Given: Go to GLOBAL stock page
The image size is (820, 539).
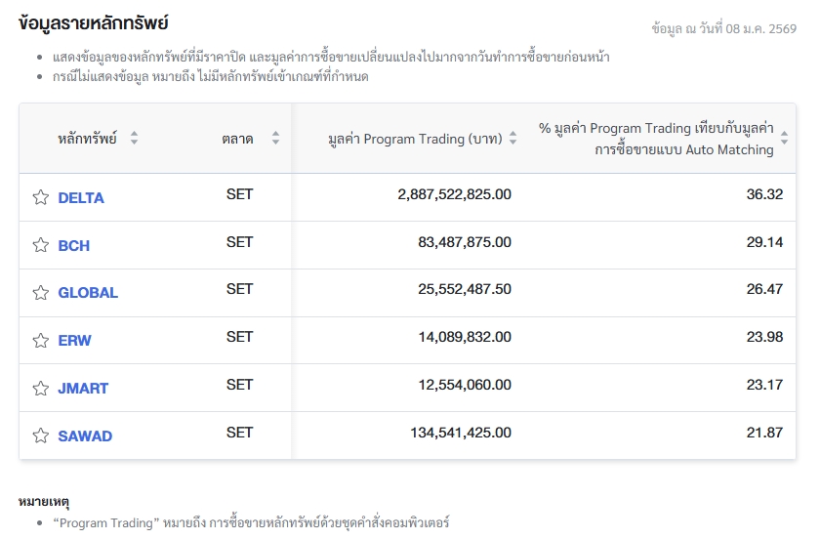Looking at the screenshot, I should [88, 293].
